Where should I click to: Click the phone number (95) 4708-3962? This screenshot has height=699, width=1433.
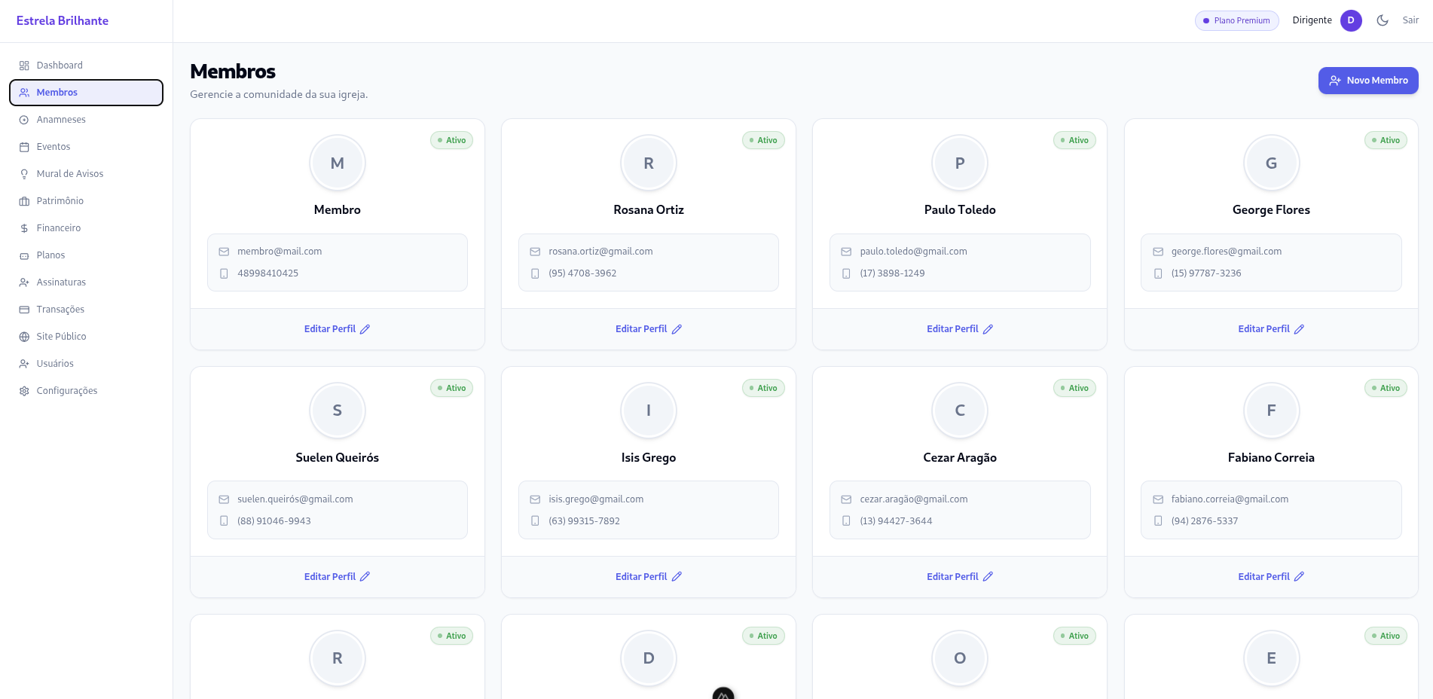[582, 273]
